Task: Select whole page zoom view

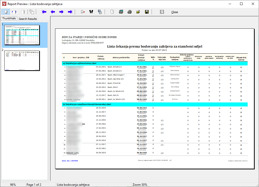Action: point(6,12)
